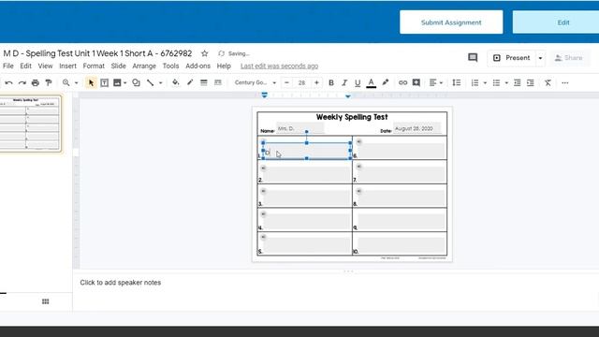599x337 pixels.
Task: Star the presentation title
Action: coord(205,53)
